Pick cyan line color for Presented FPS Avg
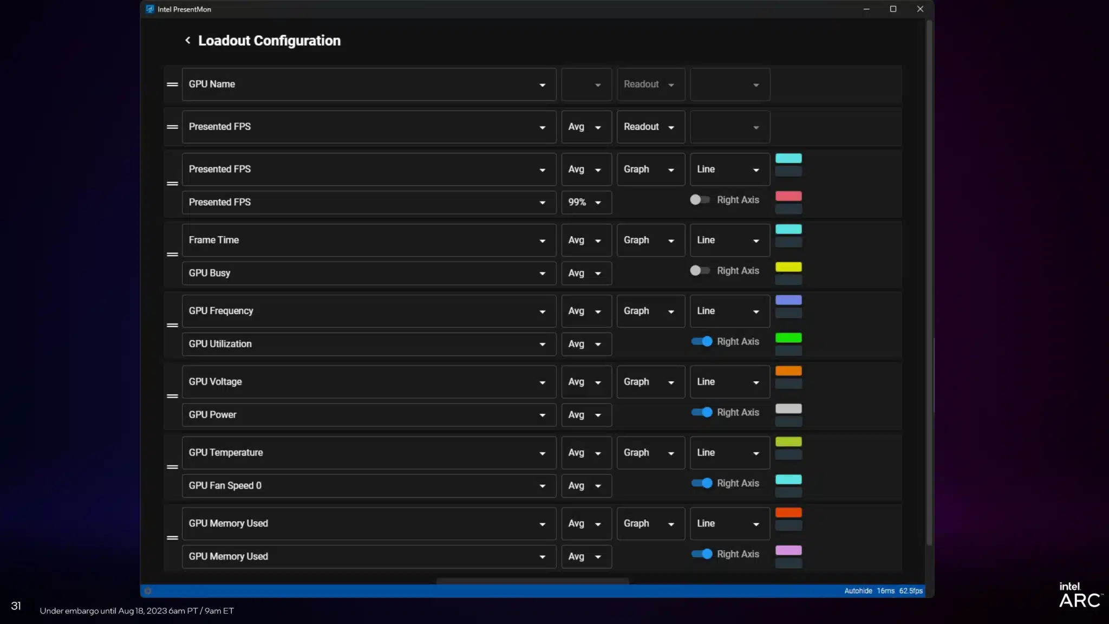 (788, 158)
